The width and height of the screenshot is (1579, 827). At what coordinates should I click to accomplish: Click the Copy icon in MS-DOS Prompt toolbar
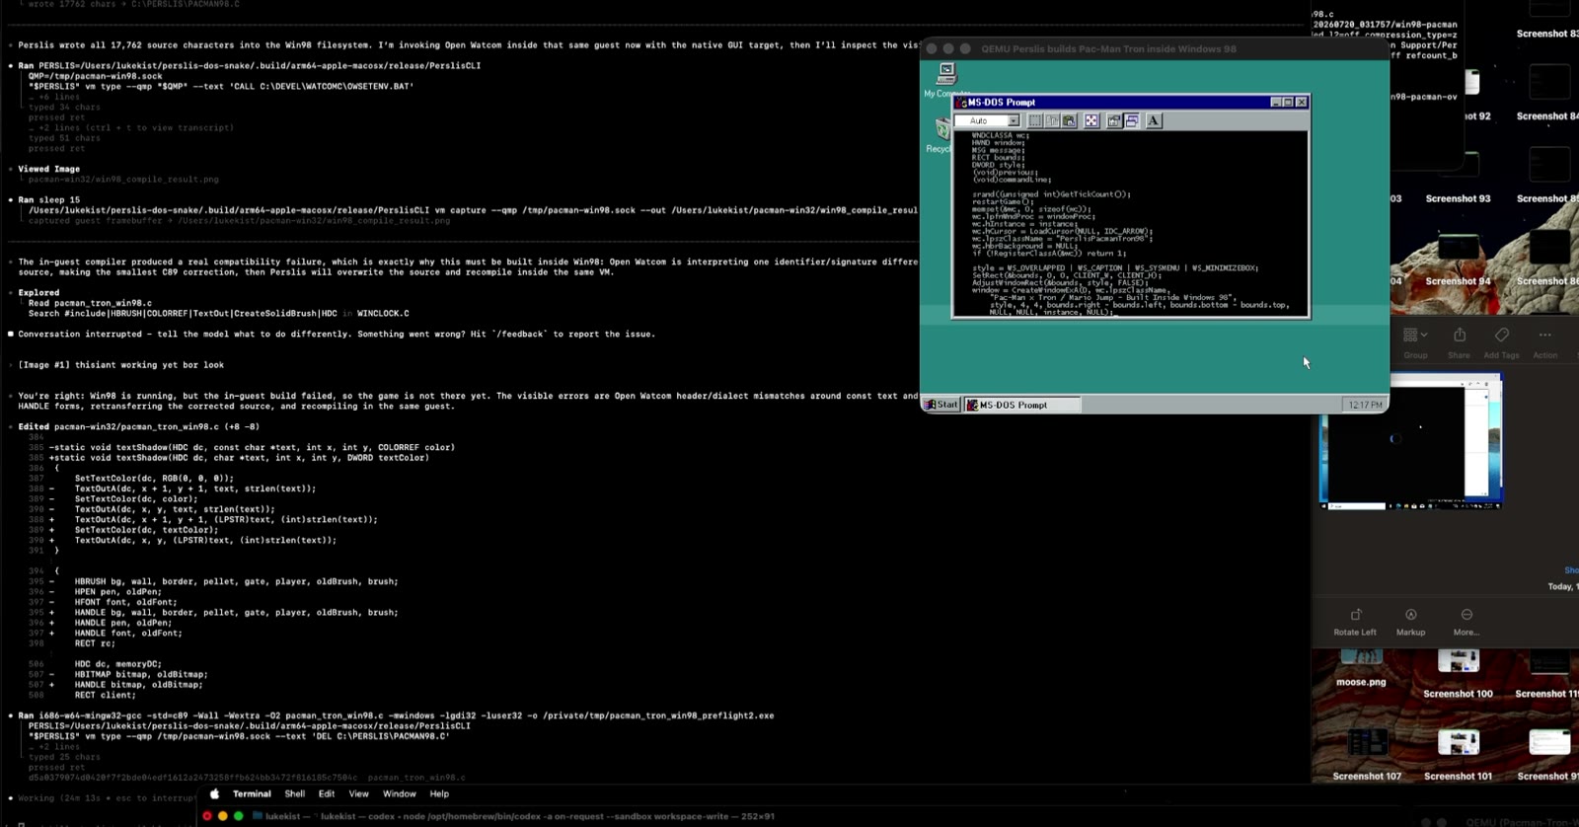(x=1052, y=120)
